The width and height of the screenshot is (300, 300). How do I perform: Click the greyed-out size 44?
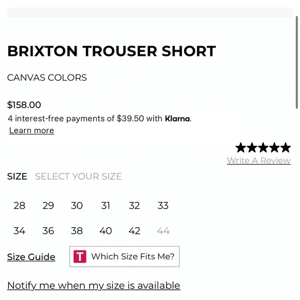[x=163, y=231]
